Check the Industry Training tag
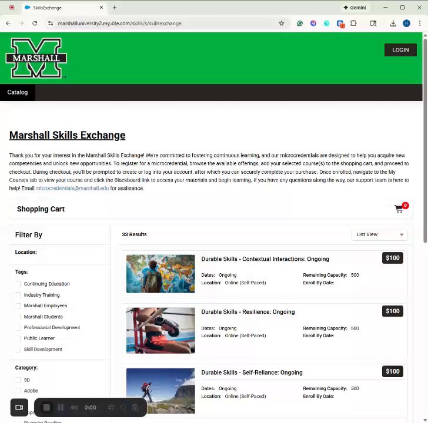The width and height of the screenshot is (428, 423). click(x=18, y=295)
